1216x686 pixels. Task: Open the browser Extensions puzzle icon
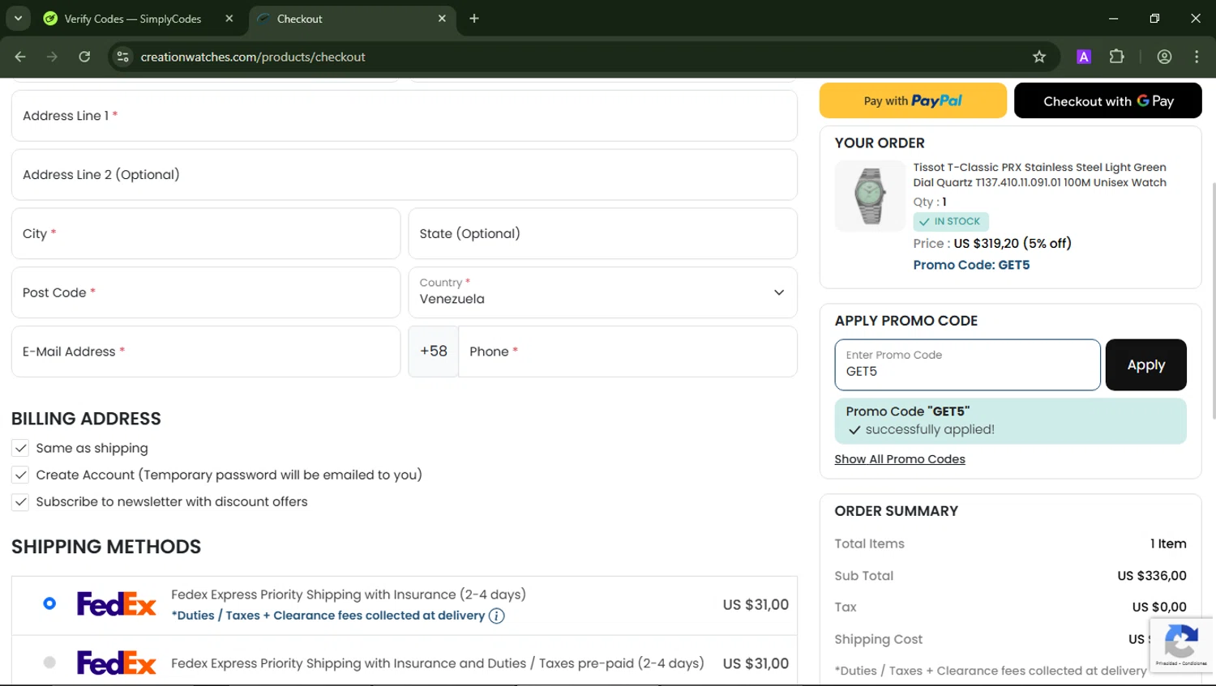1117,57
